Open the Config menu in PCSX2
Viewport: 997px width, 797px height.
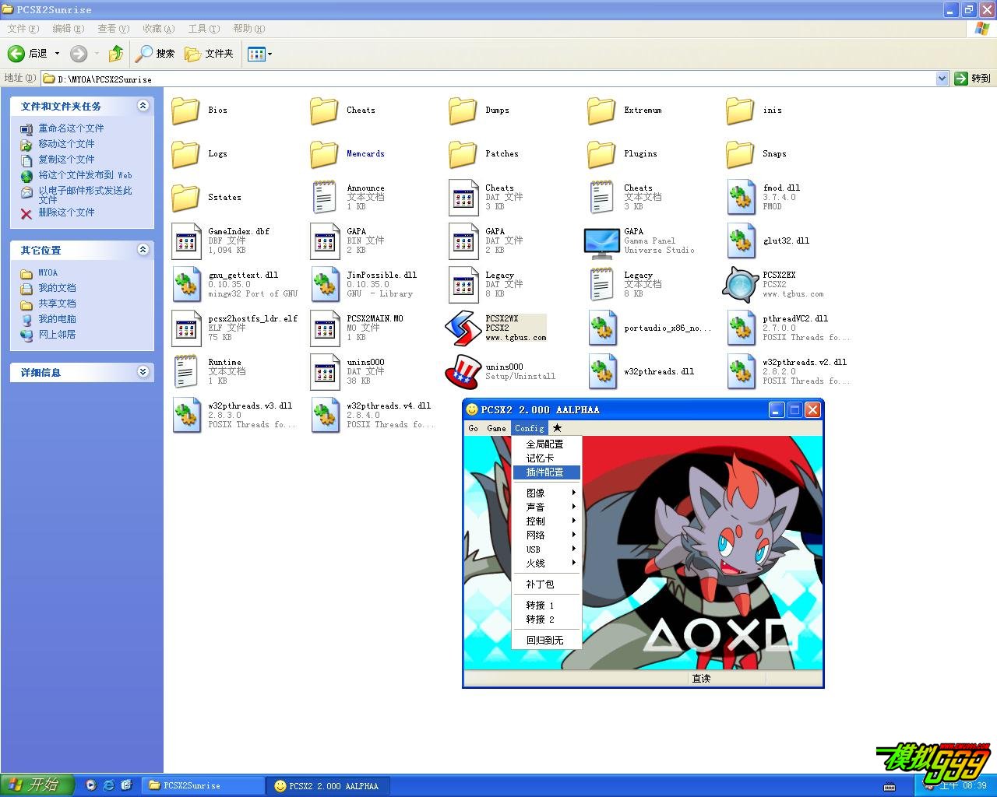[x=529, y=428]
